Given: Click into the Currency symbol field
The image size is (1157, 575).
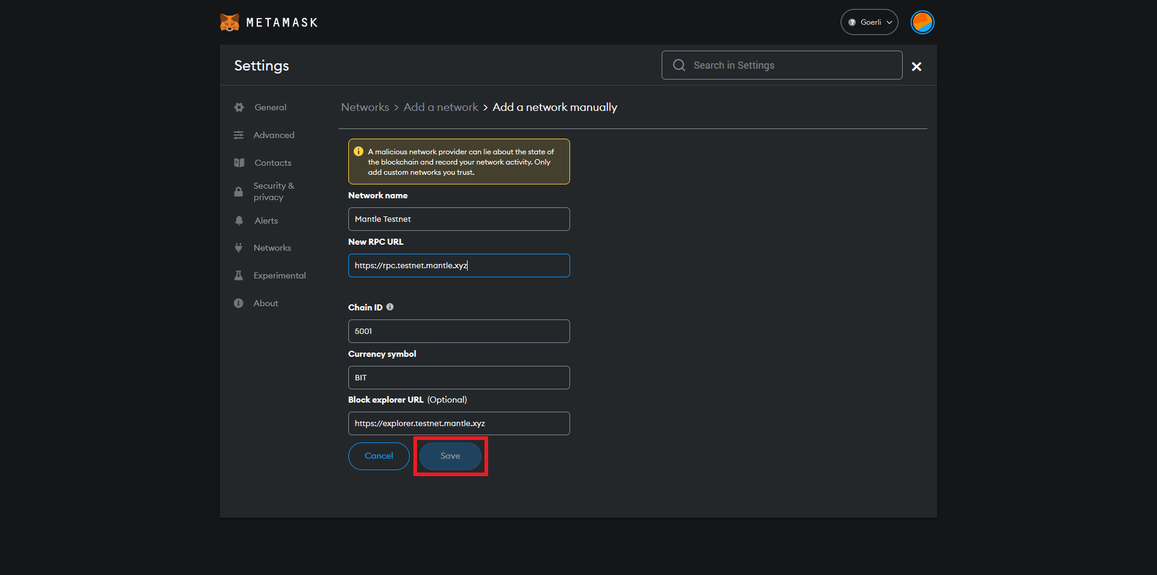Looking at the screenshot, I should [x=459, y=377].
